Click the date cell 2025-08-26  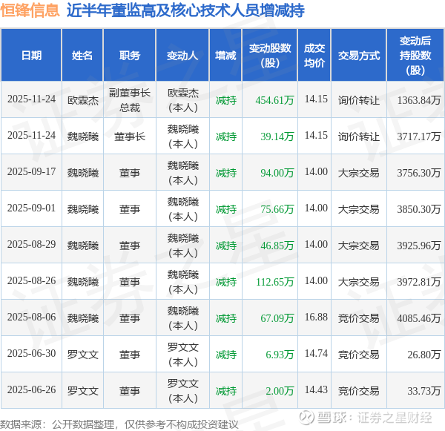(x=31, y=281)
